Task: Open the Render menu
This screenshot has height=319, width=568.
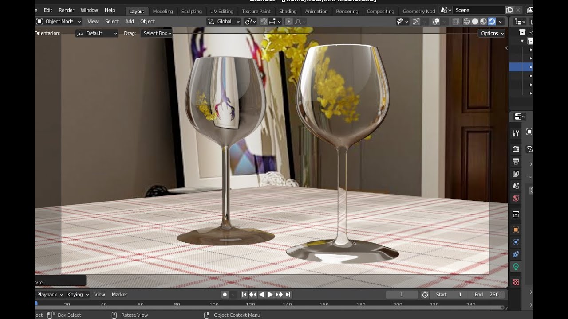Action: (67, 10)
